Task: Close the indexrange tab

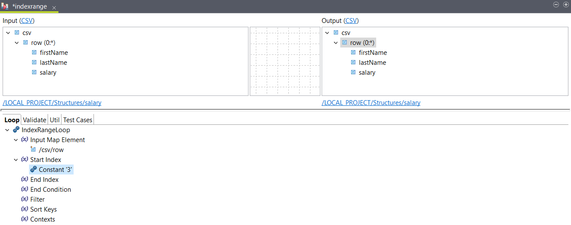Action: coord(54,8)
